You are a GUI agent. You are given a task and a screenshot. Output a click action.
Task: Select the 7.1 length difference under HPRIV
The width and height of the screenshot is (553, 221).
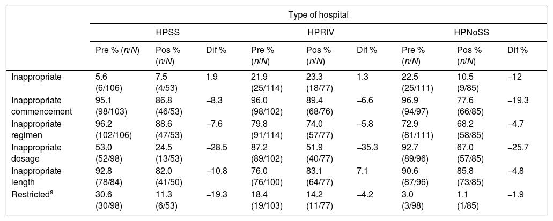tap(361, 170)
